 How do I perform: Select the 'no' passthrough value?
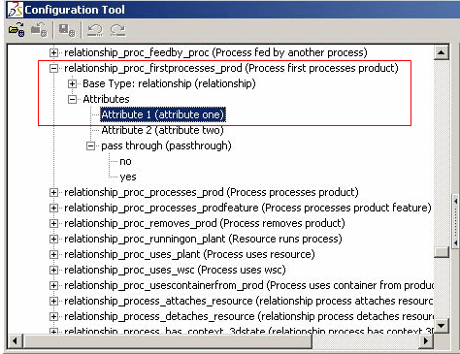[125, 161]
